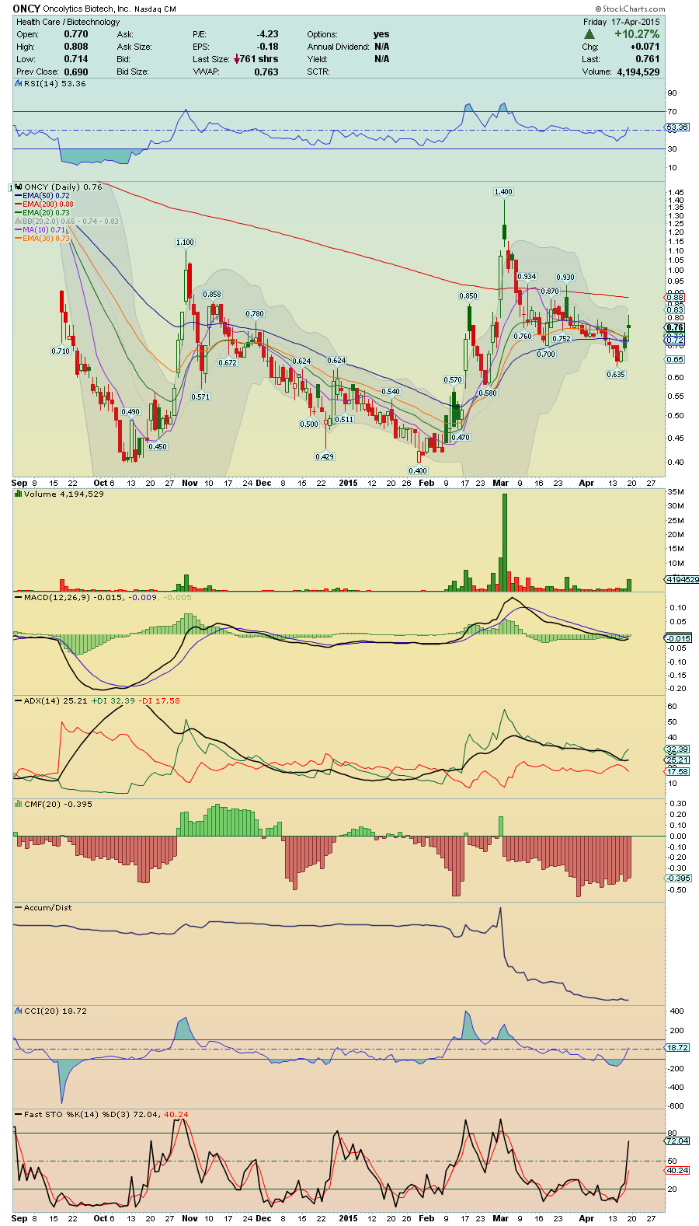
Task: Click the High value 0.808
Action: pyautogui.click(x=76, y=47)
